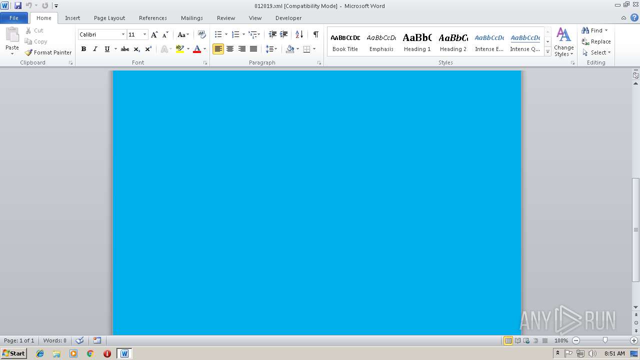Image resolution: width=640 pixels, height=360 pixels.
Task: Click the proofing check icon in status bar
Action: point(79,340)
